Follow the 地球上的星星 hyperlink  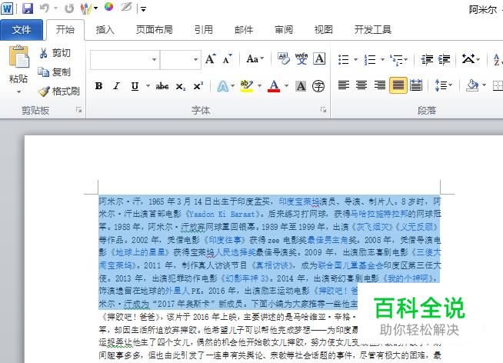(140, 252)
